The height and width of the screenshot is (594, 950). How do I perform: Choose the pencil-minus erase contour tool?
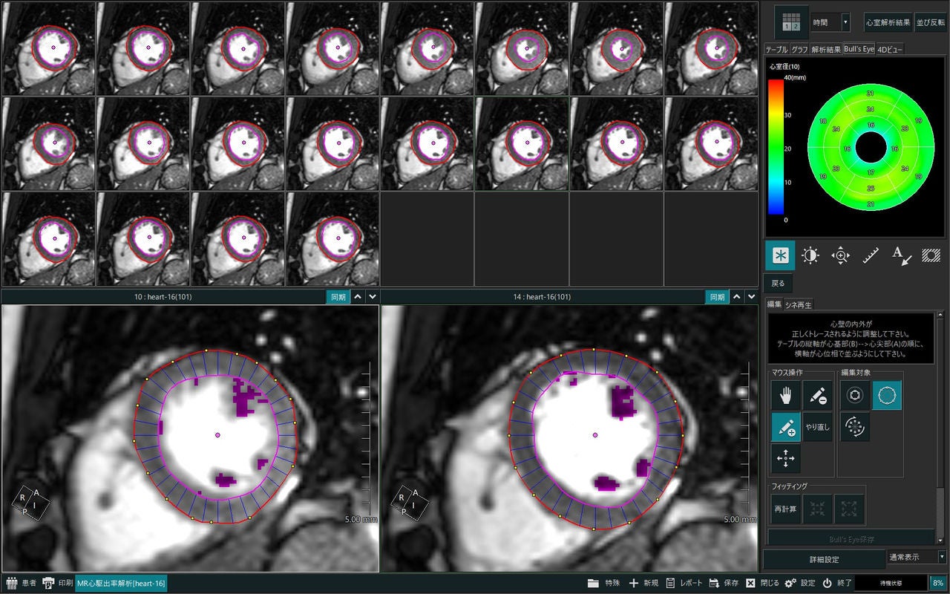(817, 396)
